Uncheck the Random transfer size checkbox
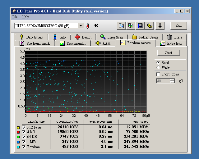 tap(24, 147)
